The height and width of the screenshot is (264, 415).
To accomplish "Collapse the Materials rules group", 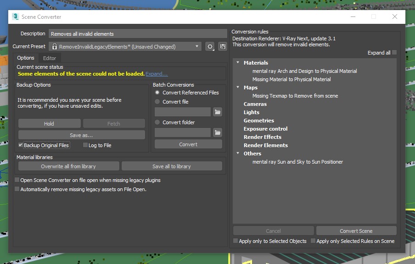I will [x=238, y=62].
